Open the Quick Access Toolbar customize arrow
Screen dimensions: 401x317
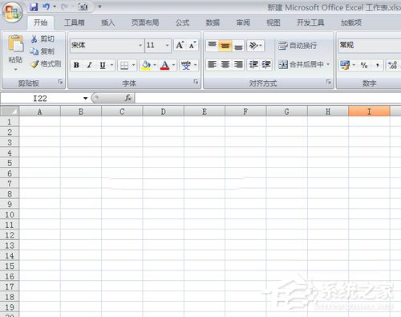(x=99, y=6)
